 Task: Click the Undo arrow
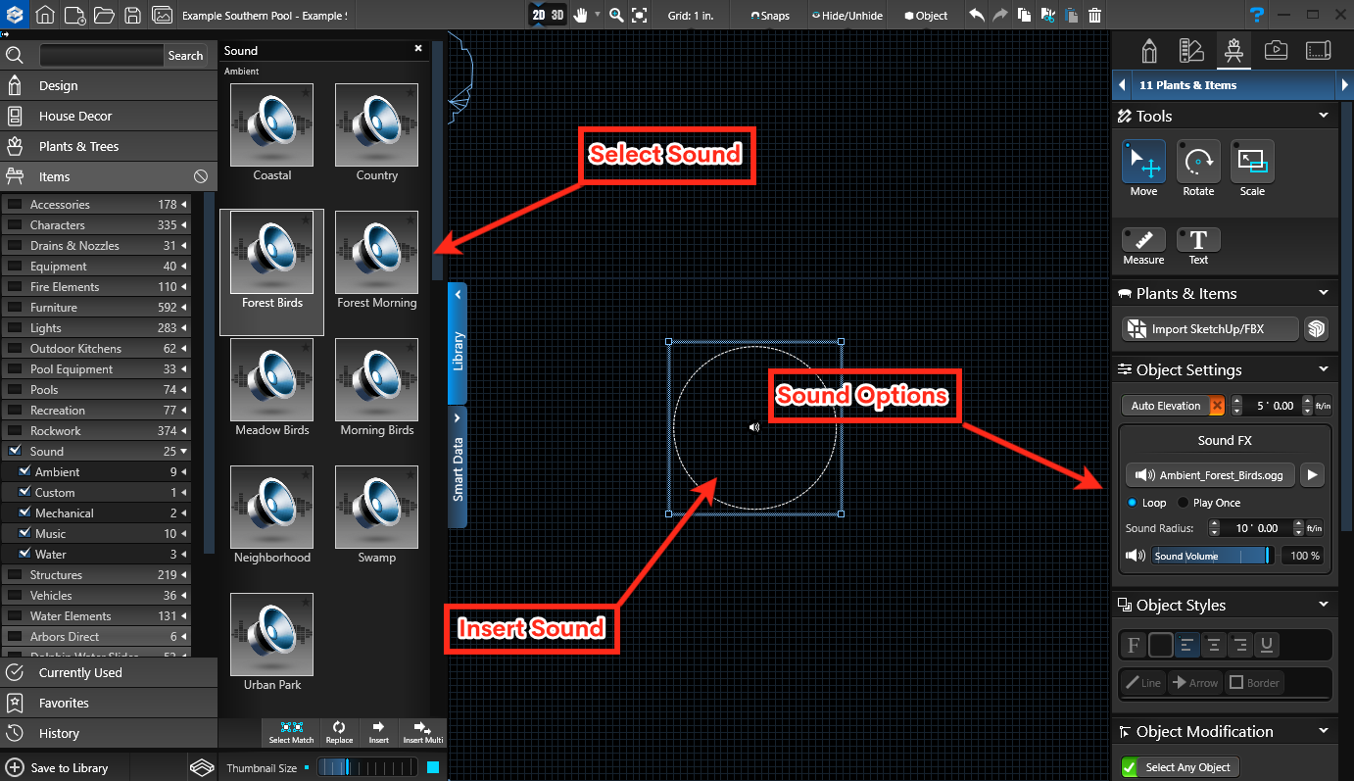pos(977,15)
